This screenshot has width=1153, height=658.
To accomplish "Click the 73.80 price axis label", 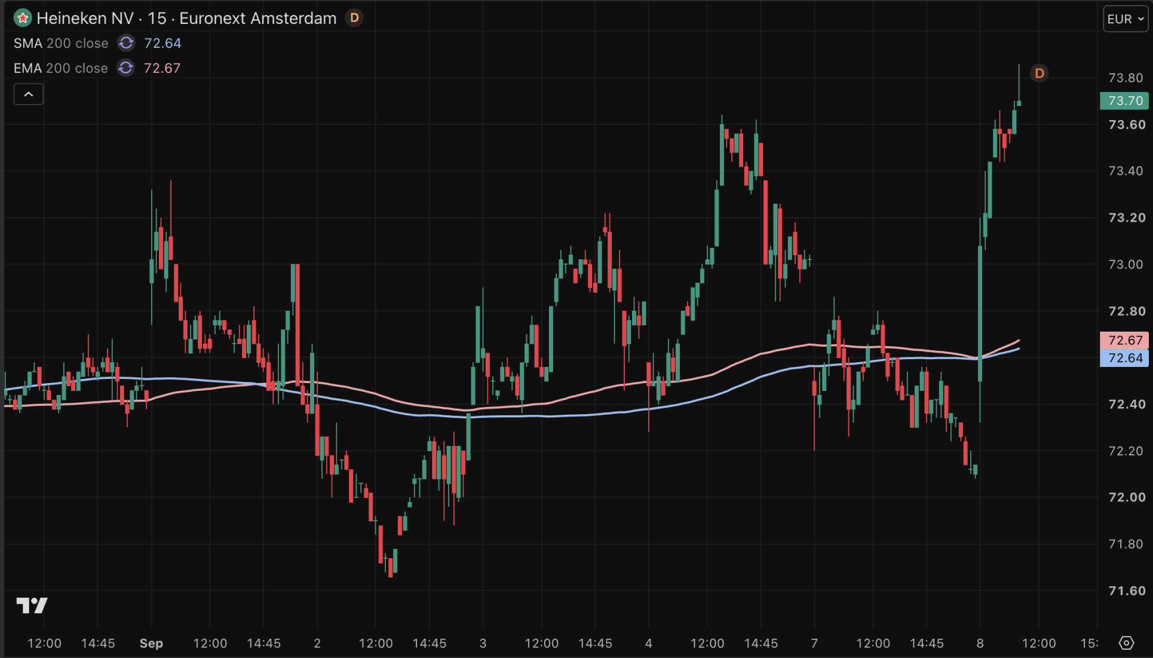I will (x=1126, y=78).
